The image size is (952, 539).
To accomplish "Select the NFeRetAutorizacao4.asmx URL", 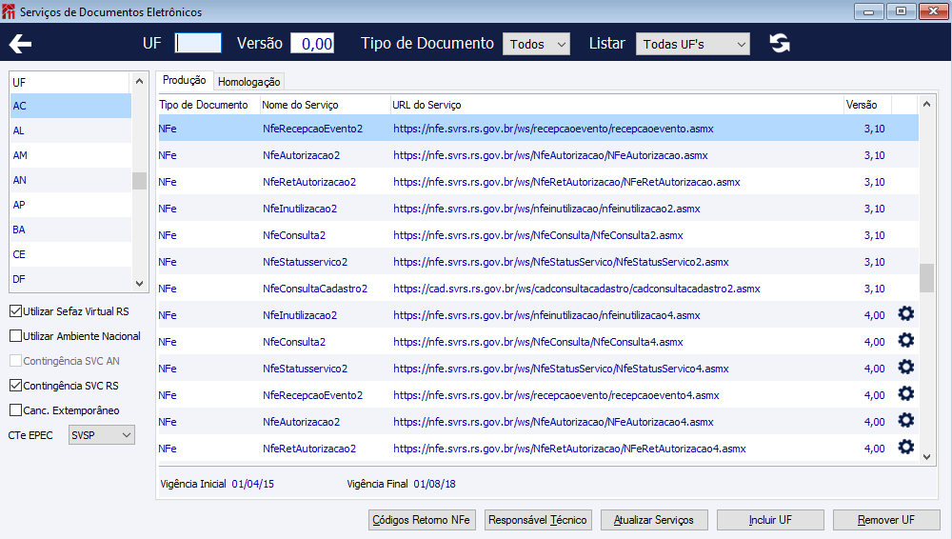I will 569,449.
